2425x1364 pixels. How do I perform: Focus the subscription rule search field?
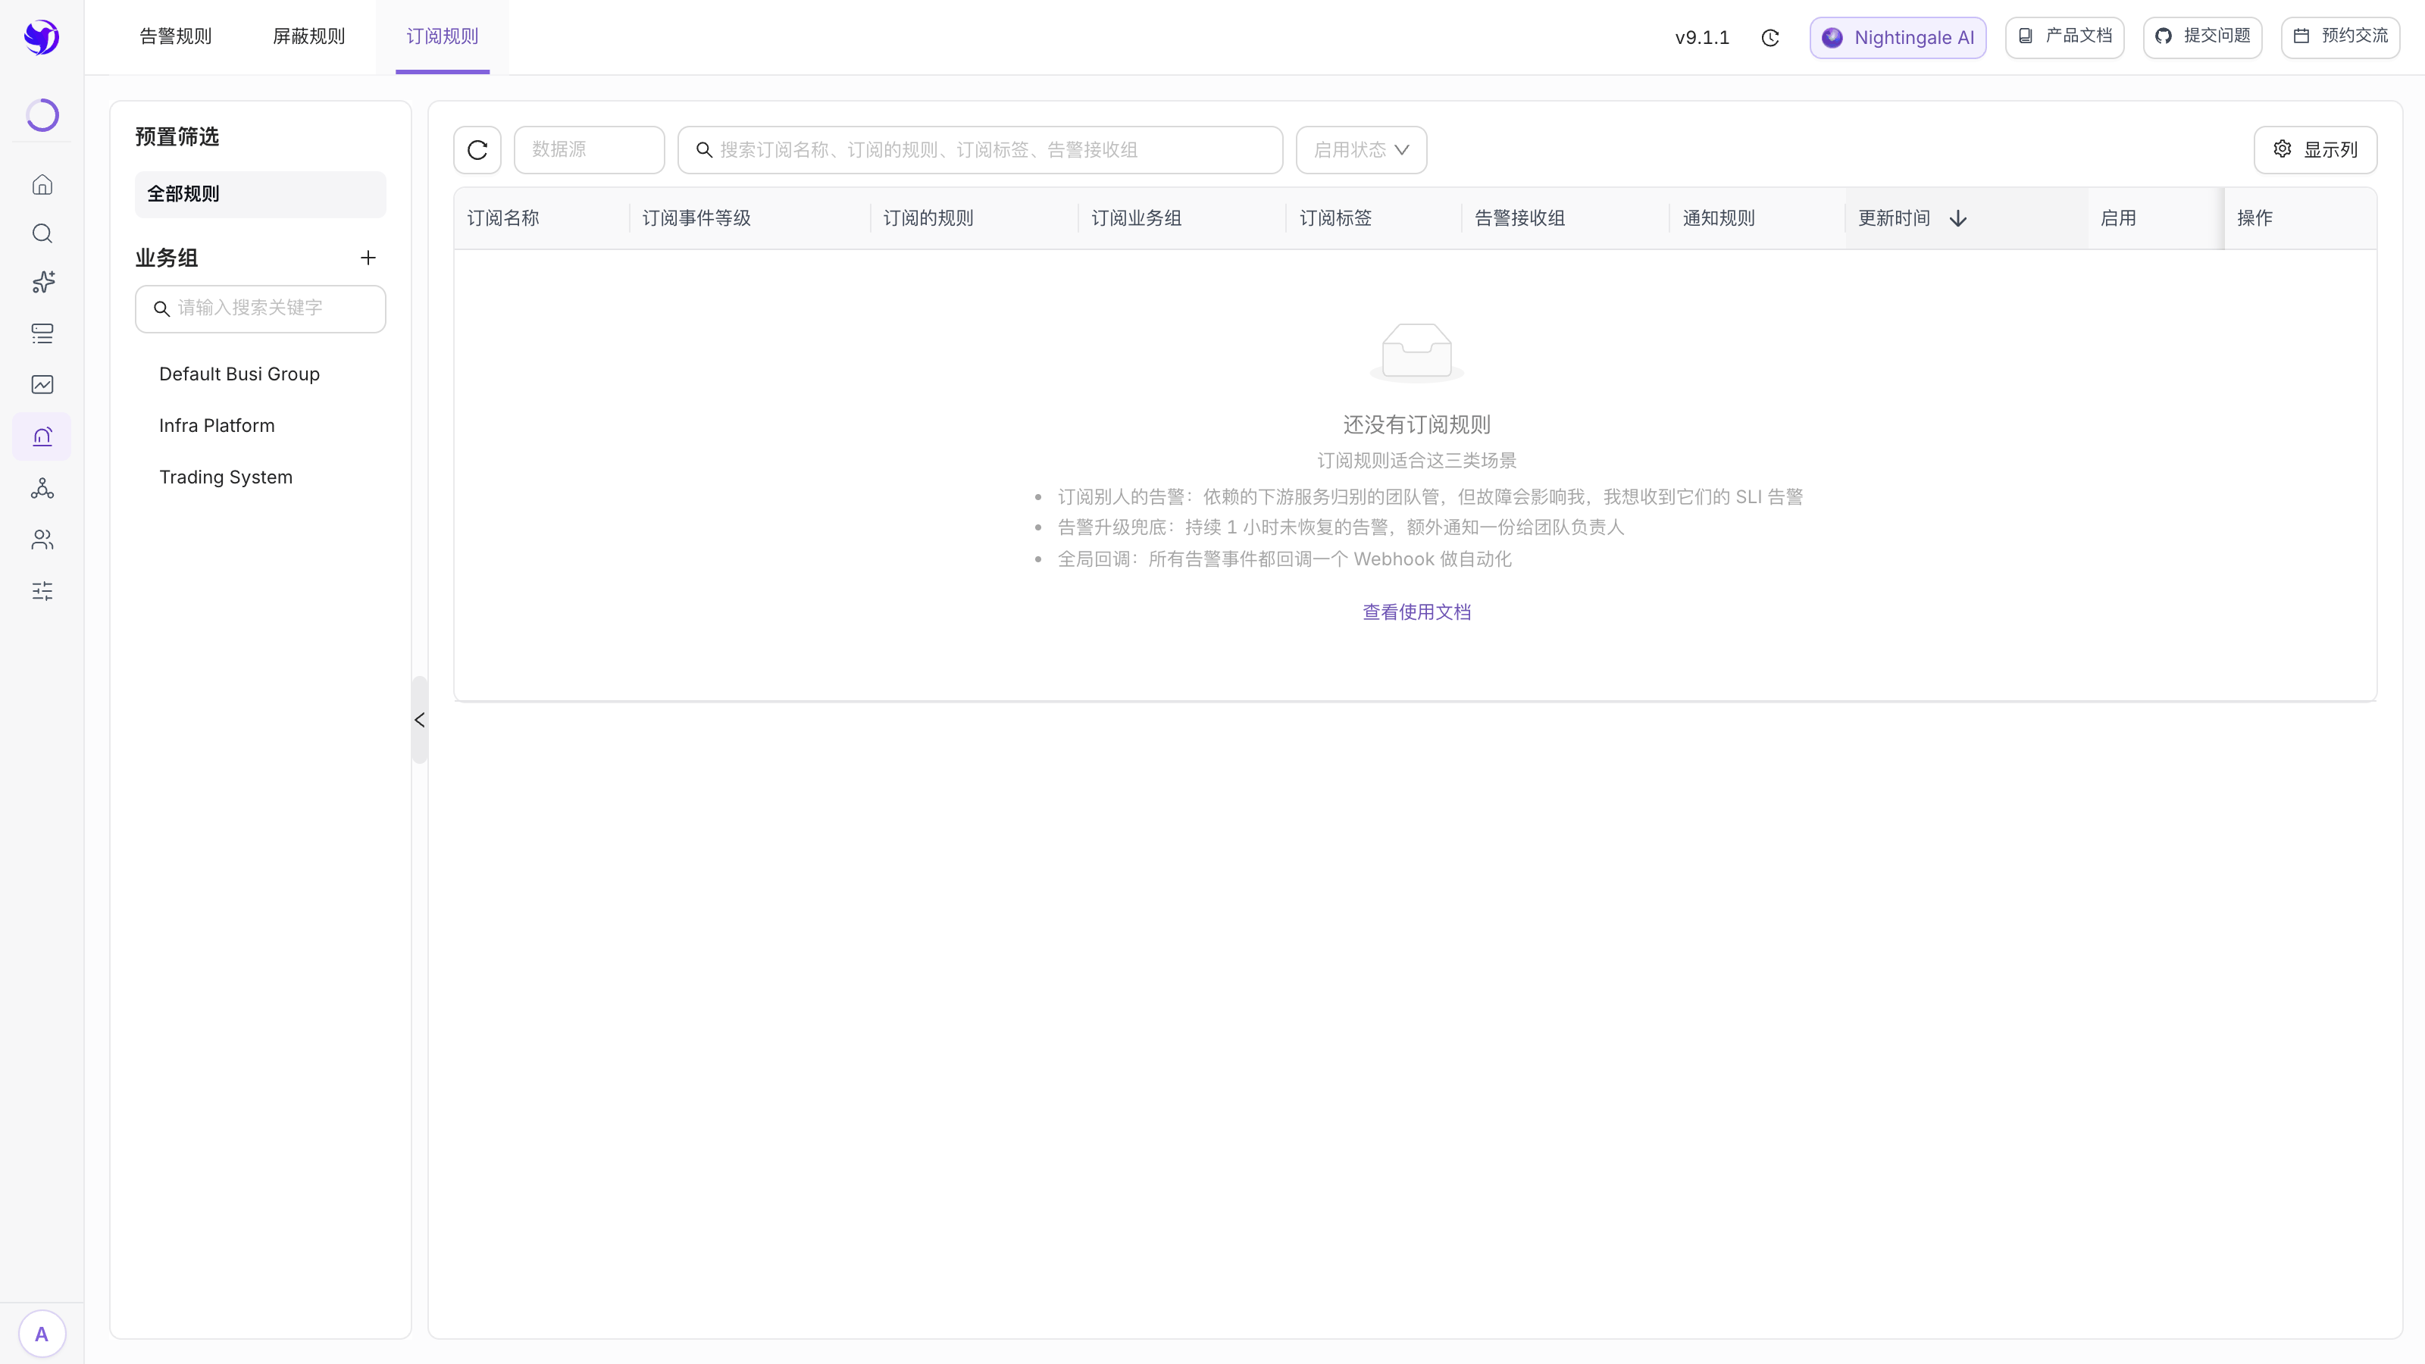[x=980, y=150]
